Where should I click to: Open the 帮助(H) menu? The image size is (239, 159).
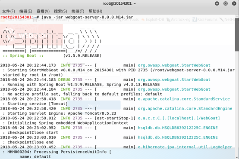click(95, 11)
